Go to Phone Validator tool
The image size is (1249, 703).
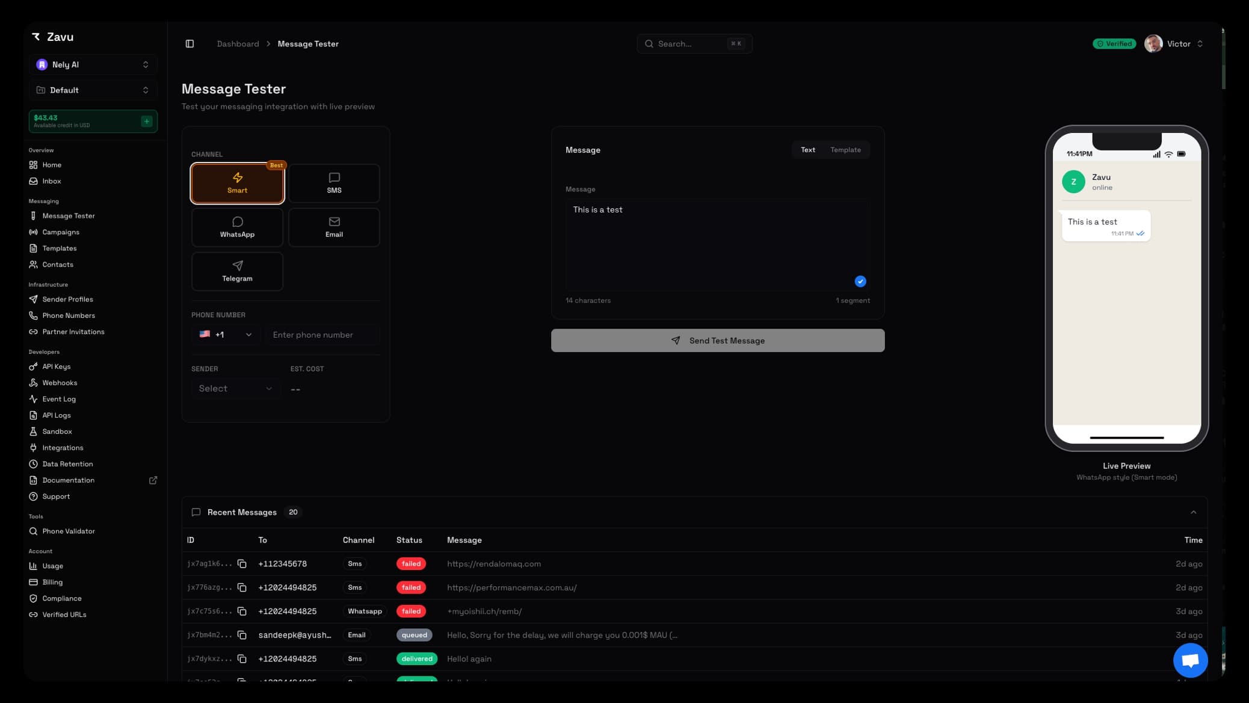point(68,531)
